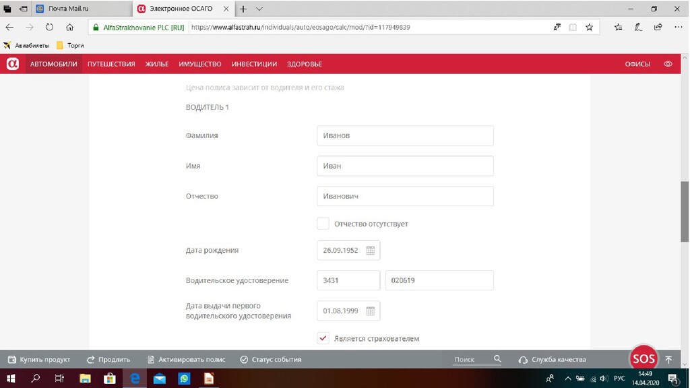Check the Отчество отсутствует checkbox
The image size is (690, 388).
[323, 224]
